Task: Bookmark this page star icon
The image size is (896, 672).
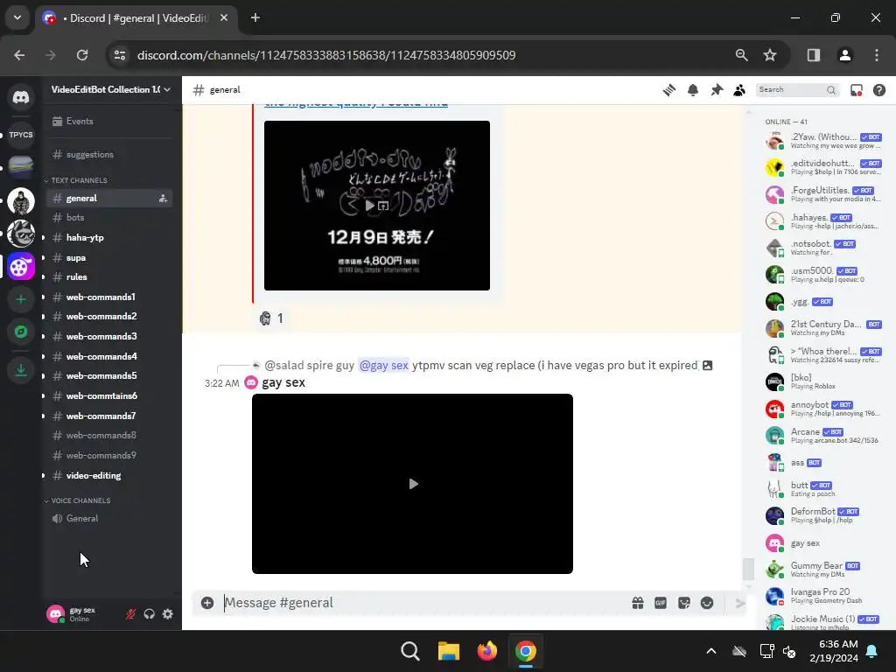Action: [x=770, y=55]
